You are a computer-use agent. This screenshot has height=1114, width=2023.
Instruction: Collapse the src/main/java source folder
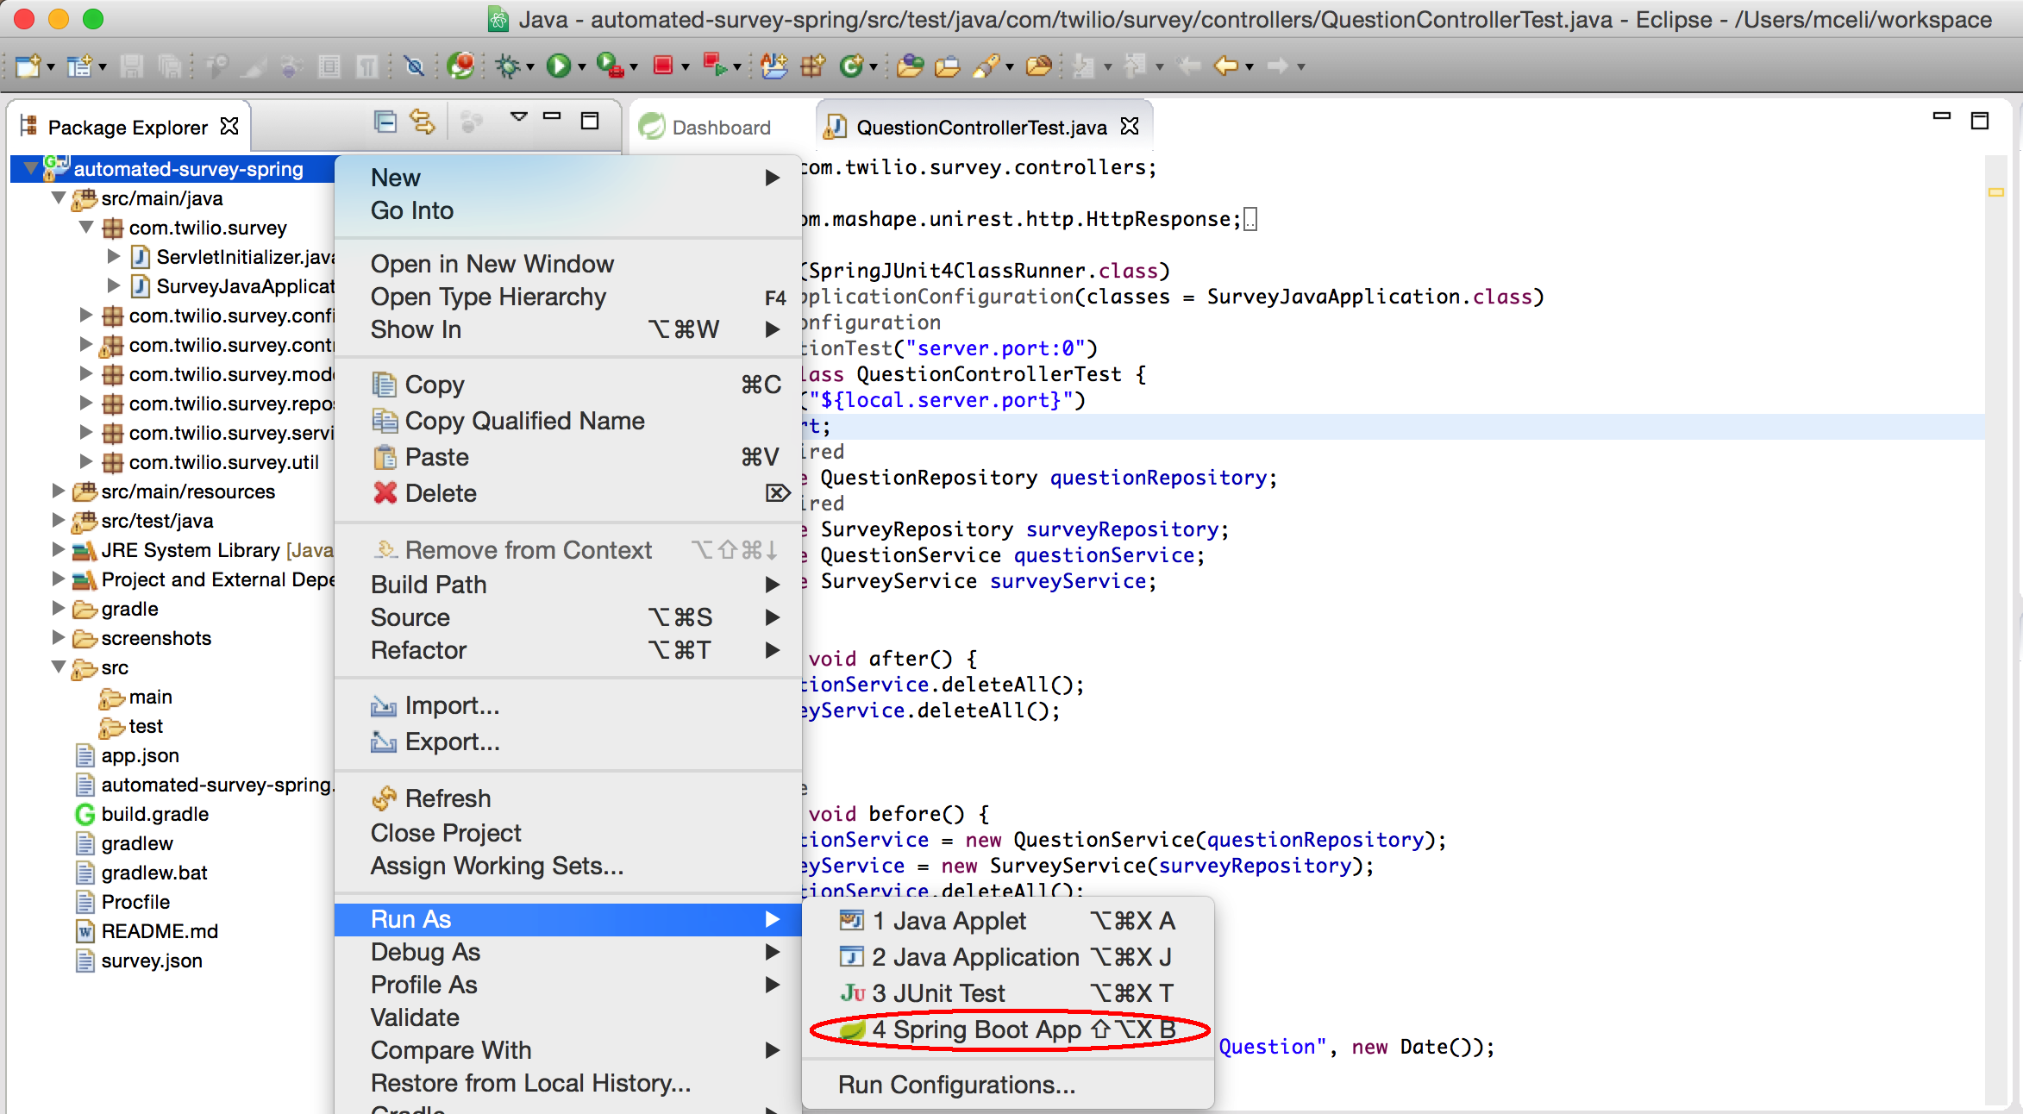(x=59, y=197)
